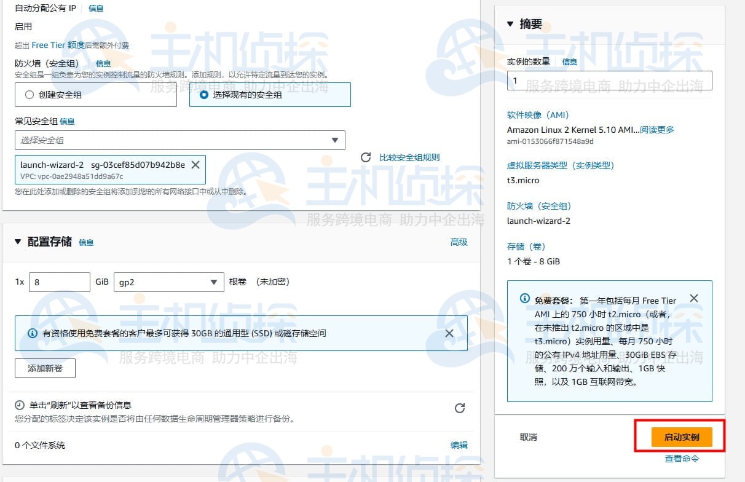The image size is (745, 482).
Task: Click the instance count input field
Action: pos(609,80)
